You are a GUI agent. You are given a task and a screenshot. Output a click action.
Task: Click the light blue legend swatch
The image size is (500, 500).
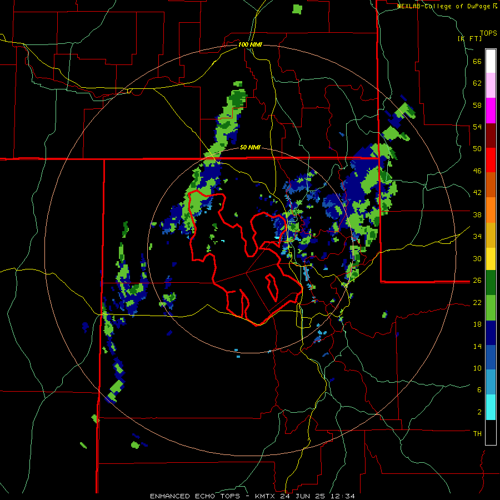pyautogui.click(x=491, y=382)
